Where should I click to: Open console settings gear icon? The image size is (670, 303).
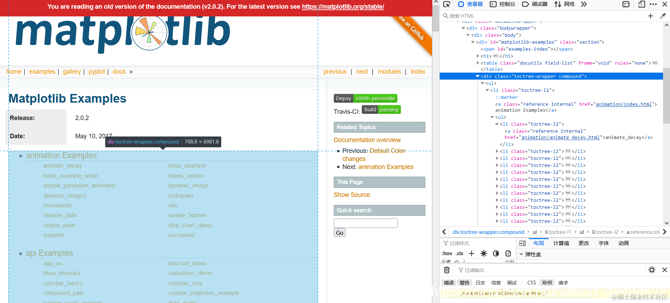click(652, 270)
